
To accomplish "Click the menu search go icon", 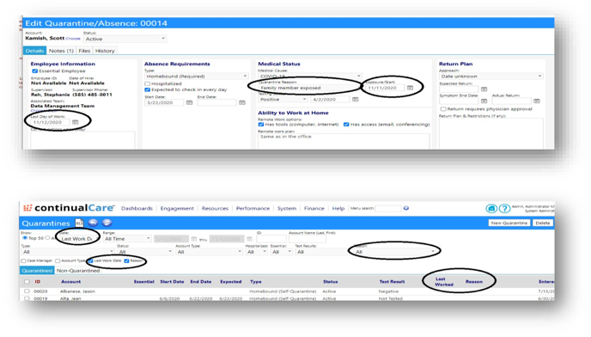I will [x=406, y=208].
